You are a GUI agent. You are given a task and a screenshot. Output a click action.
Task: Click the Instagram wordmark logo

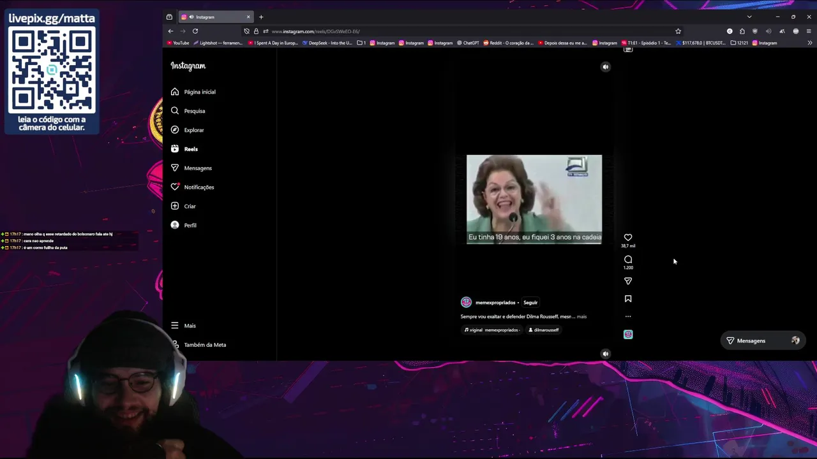coord(188,66)
